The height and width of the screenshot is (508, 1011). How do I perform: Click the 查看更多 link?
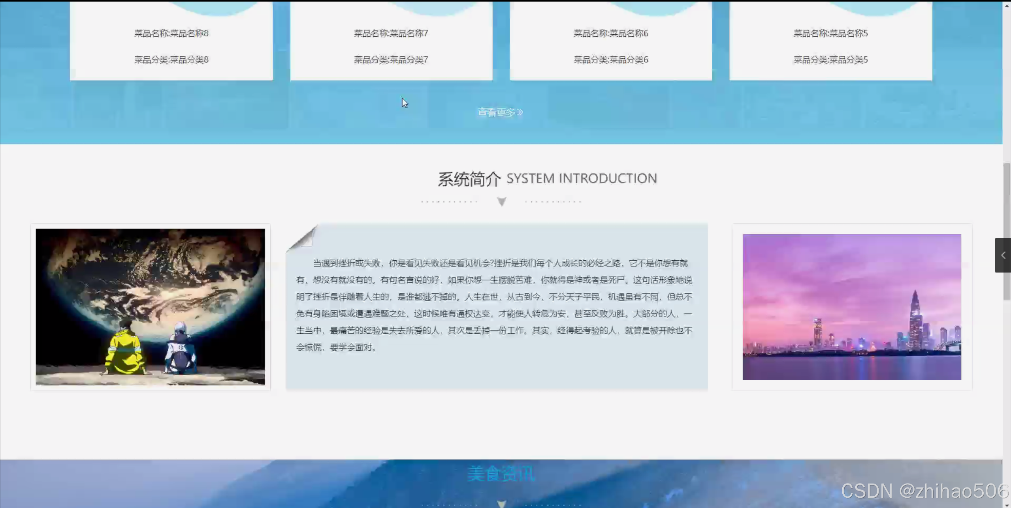pos(500,112)
